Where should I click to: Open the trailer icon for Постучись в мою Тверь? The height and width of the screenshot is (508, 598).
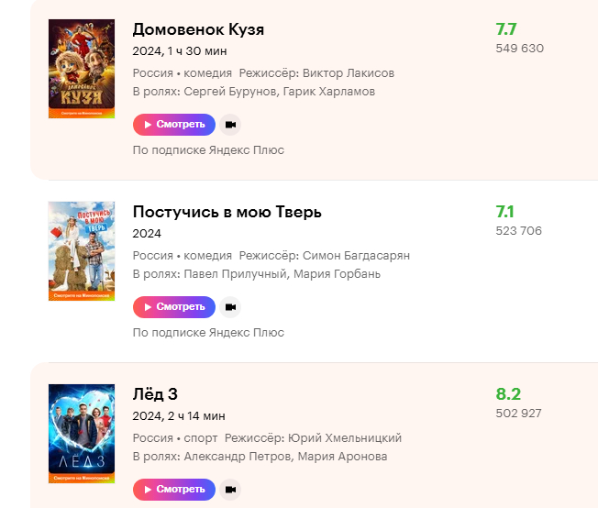click(x=230, y=306)
